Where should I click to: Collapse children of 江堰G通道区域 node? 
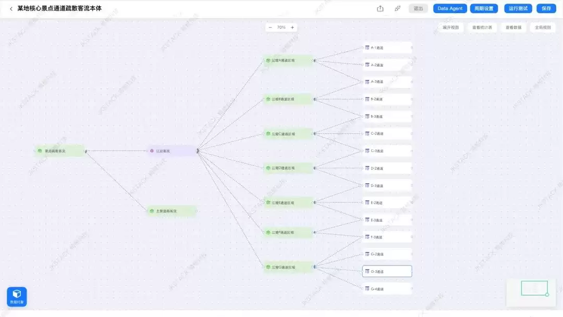(314, 267)
